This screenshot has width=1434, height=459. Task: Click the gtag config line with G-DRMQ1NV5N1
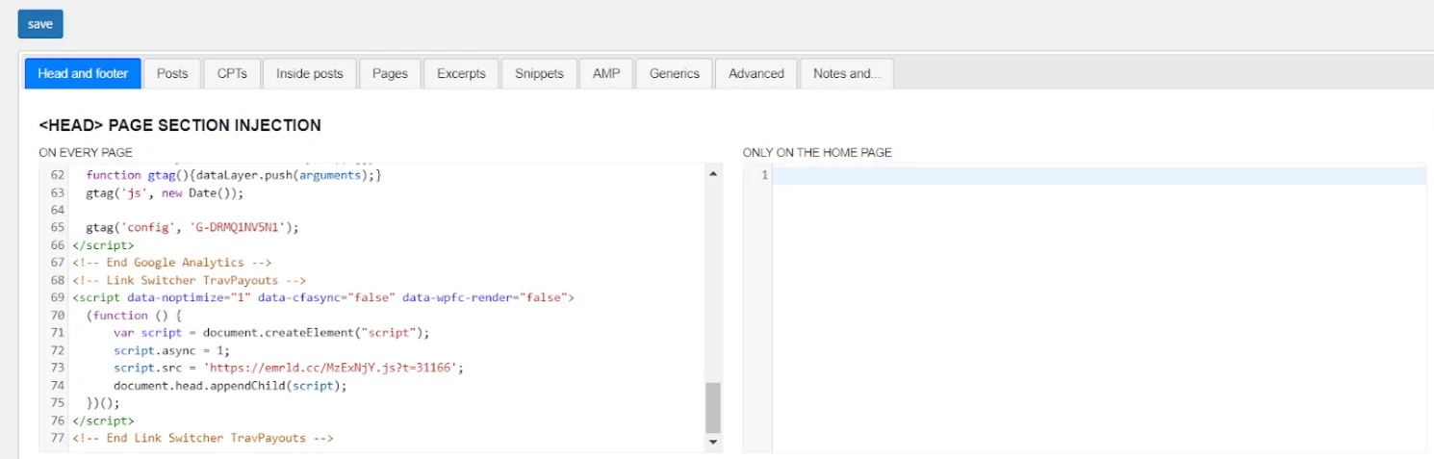click(x=192, y=227)
